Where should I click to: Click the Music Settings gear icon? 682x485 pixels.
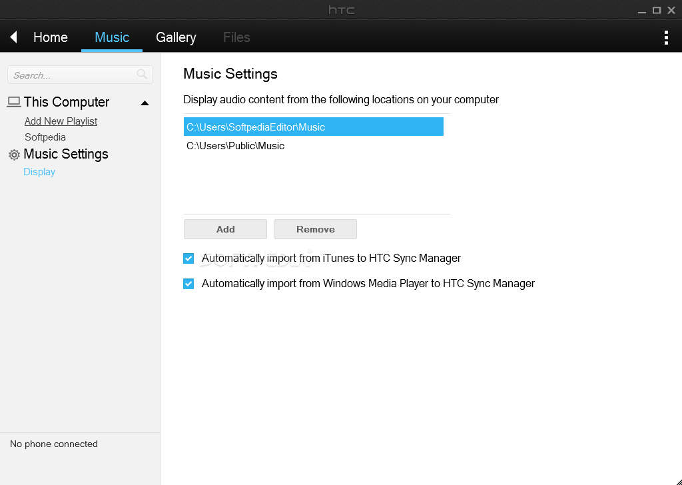13,154
